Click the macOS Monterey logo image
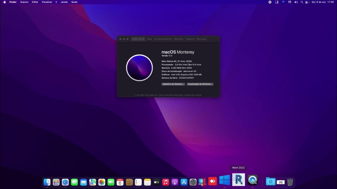 pyautogui.click(x=139, y=68)
